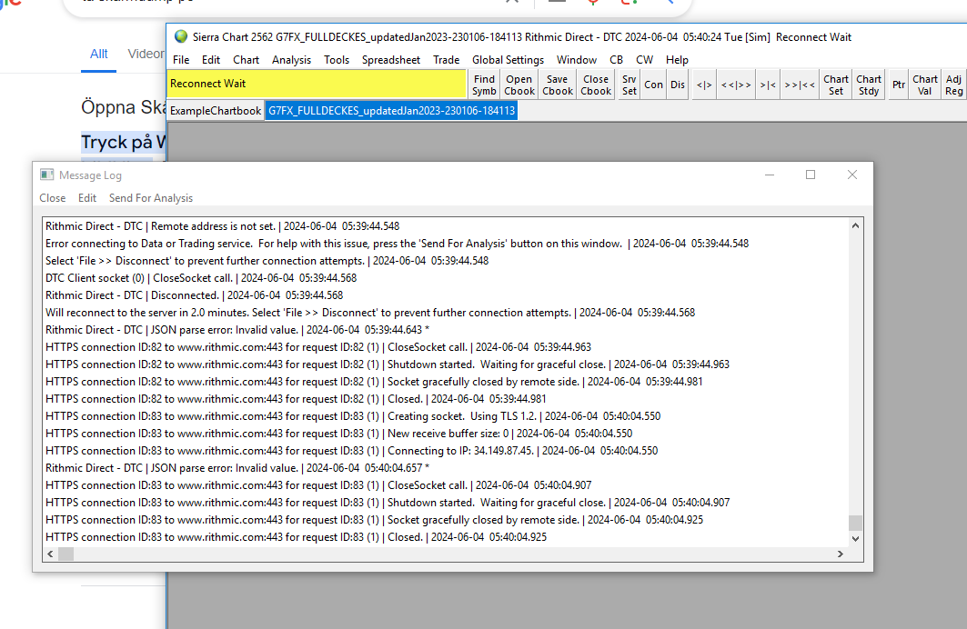The image size is (967, 629).
Task: Click scroll left arrow in Message Log
Action: (x=51, y=554)
